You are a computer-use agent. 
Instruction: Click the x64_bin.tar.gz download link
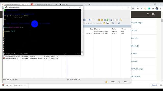pos(137,22)
